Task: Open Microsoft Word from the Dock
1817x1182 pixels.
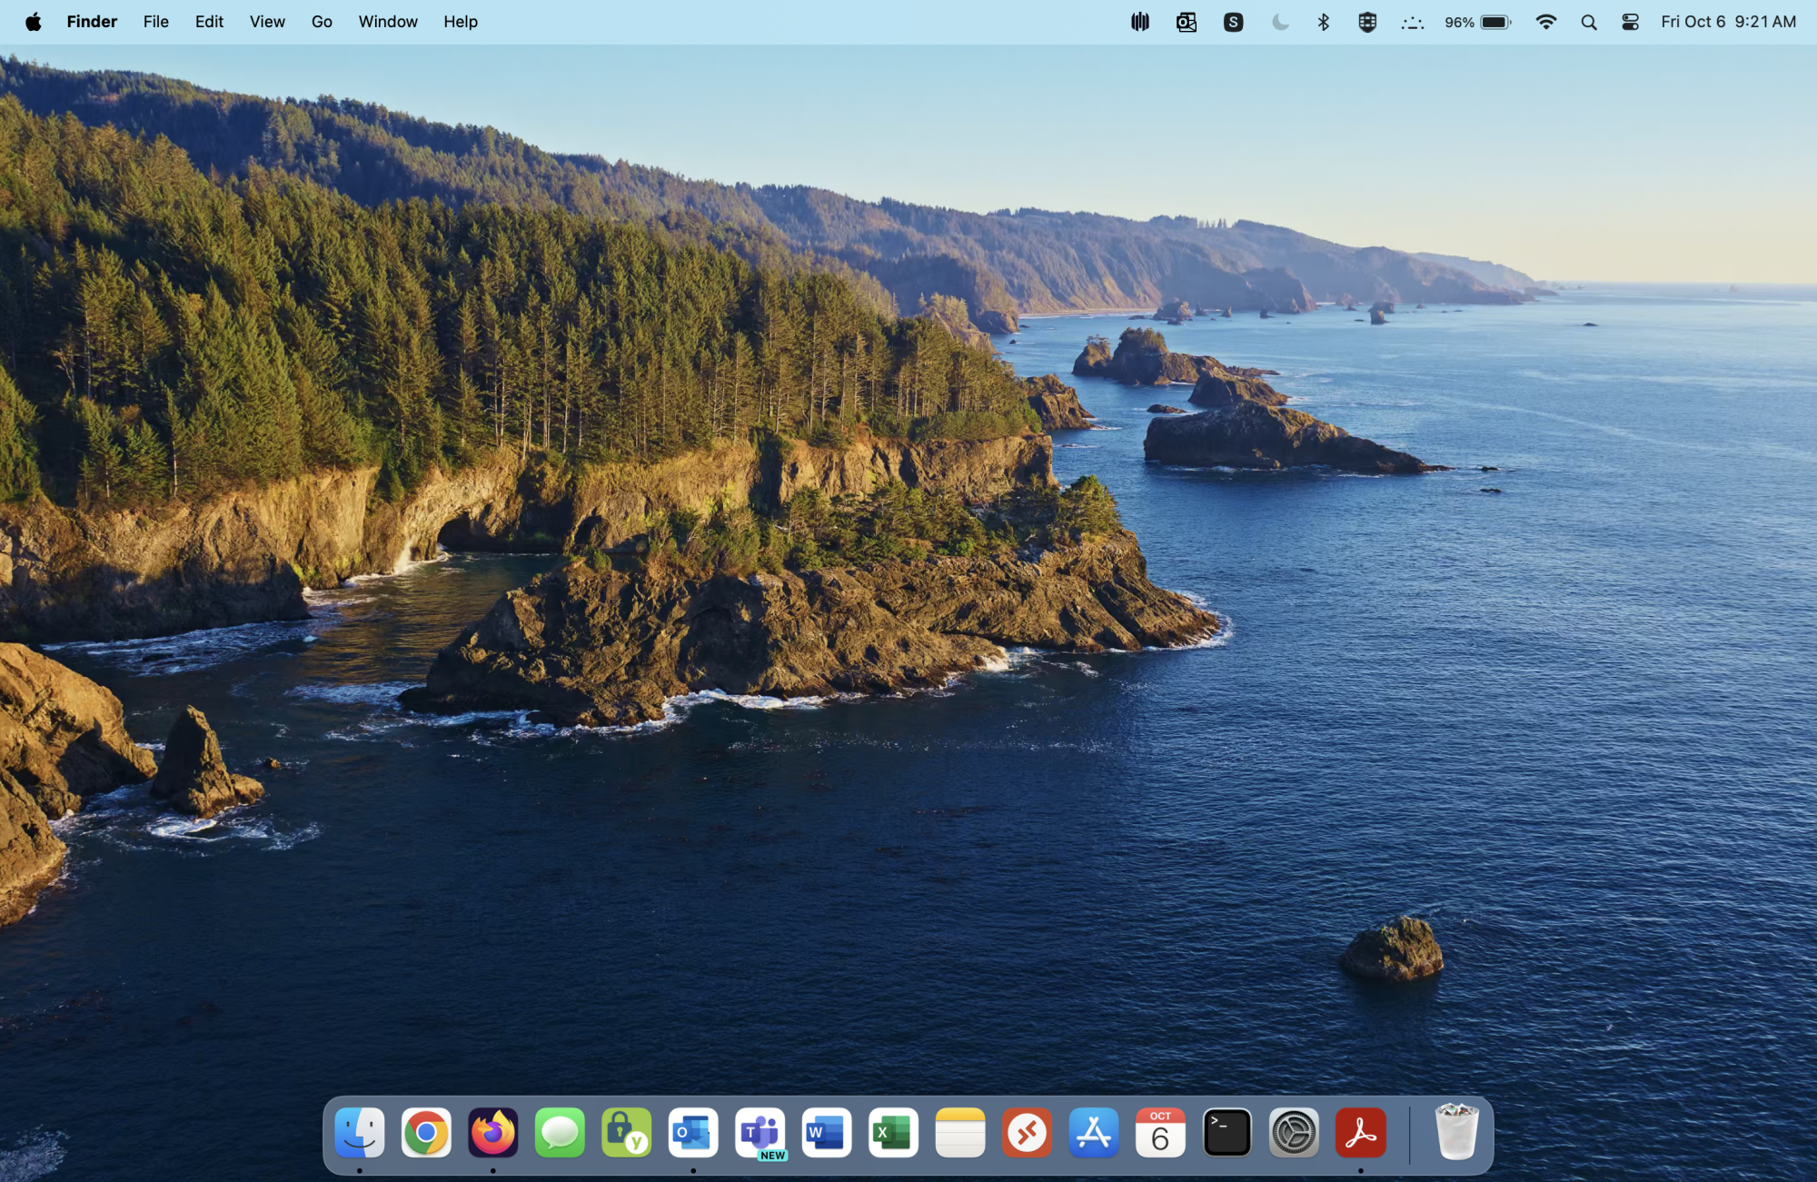Action: [x=826, y=1132]
